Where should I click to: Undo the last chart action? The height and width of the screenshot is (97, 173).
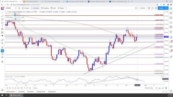pyautogui.click(x=66, y=8)
